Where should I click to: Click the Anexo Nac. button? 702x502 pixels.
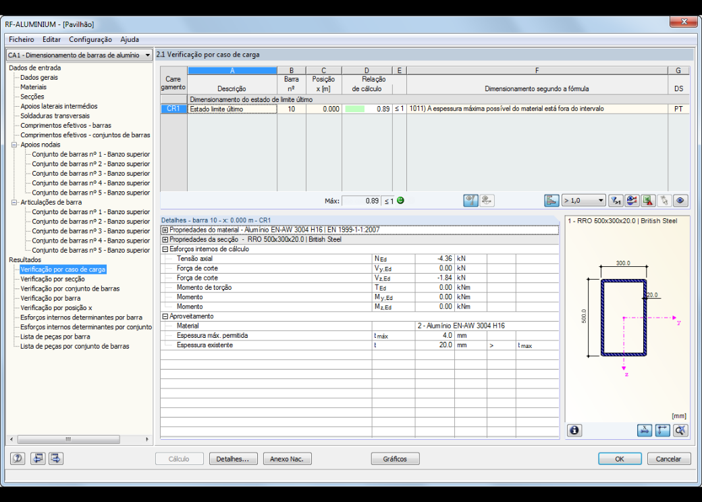(x=287, y=459)
